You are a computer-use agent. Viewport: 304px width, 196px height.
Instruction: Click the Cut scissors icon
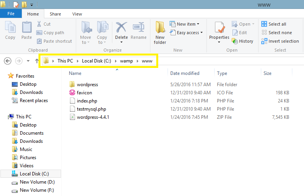pyautogui.click(x=39, y=24)
